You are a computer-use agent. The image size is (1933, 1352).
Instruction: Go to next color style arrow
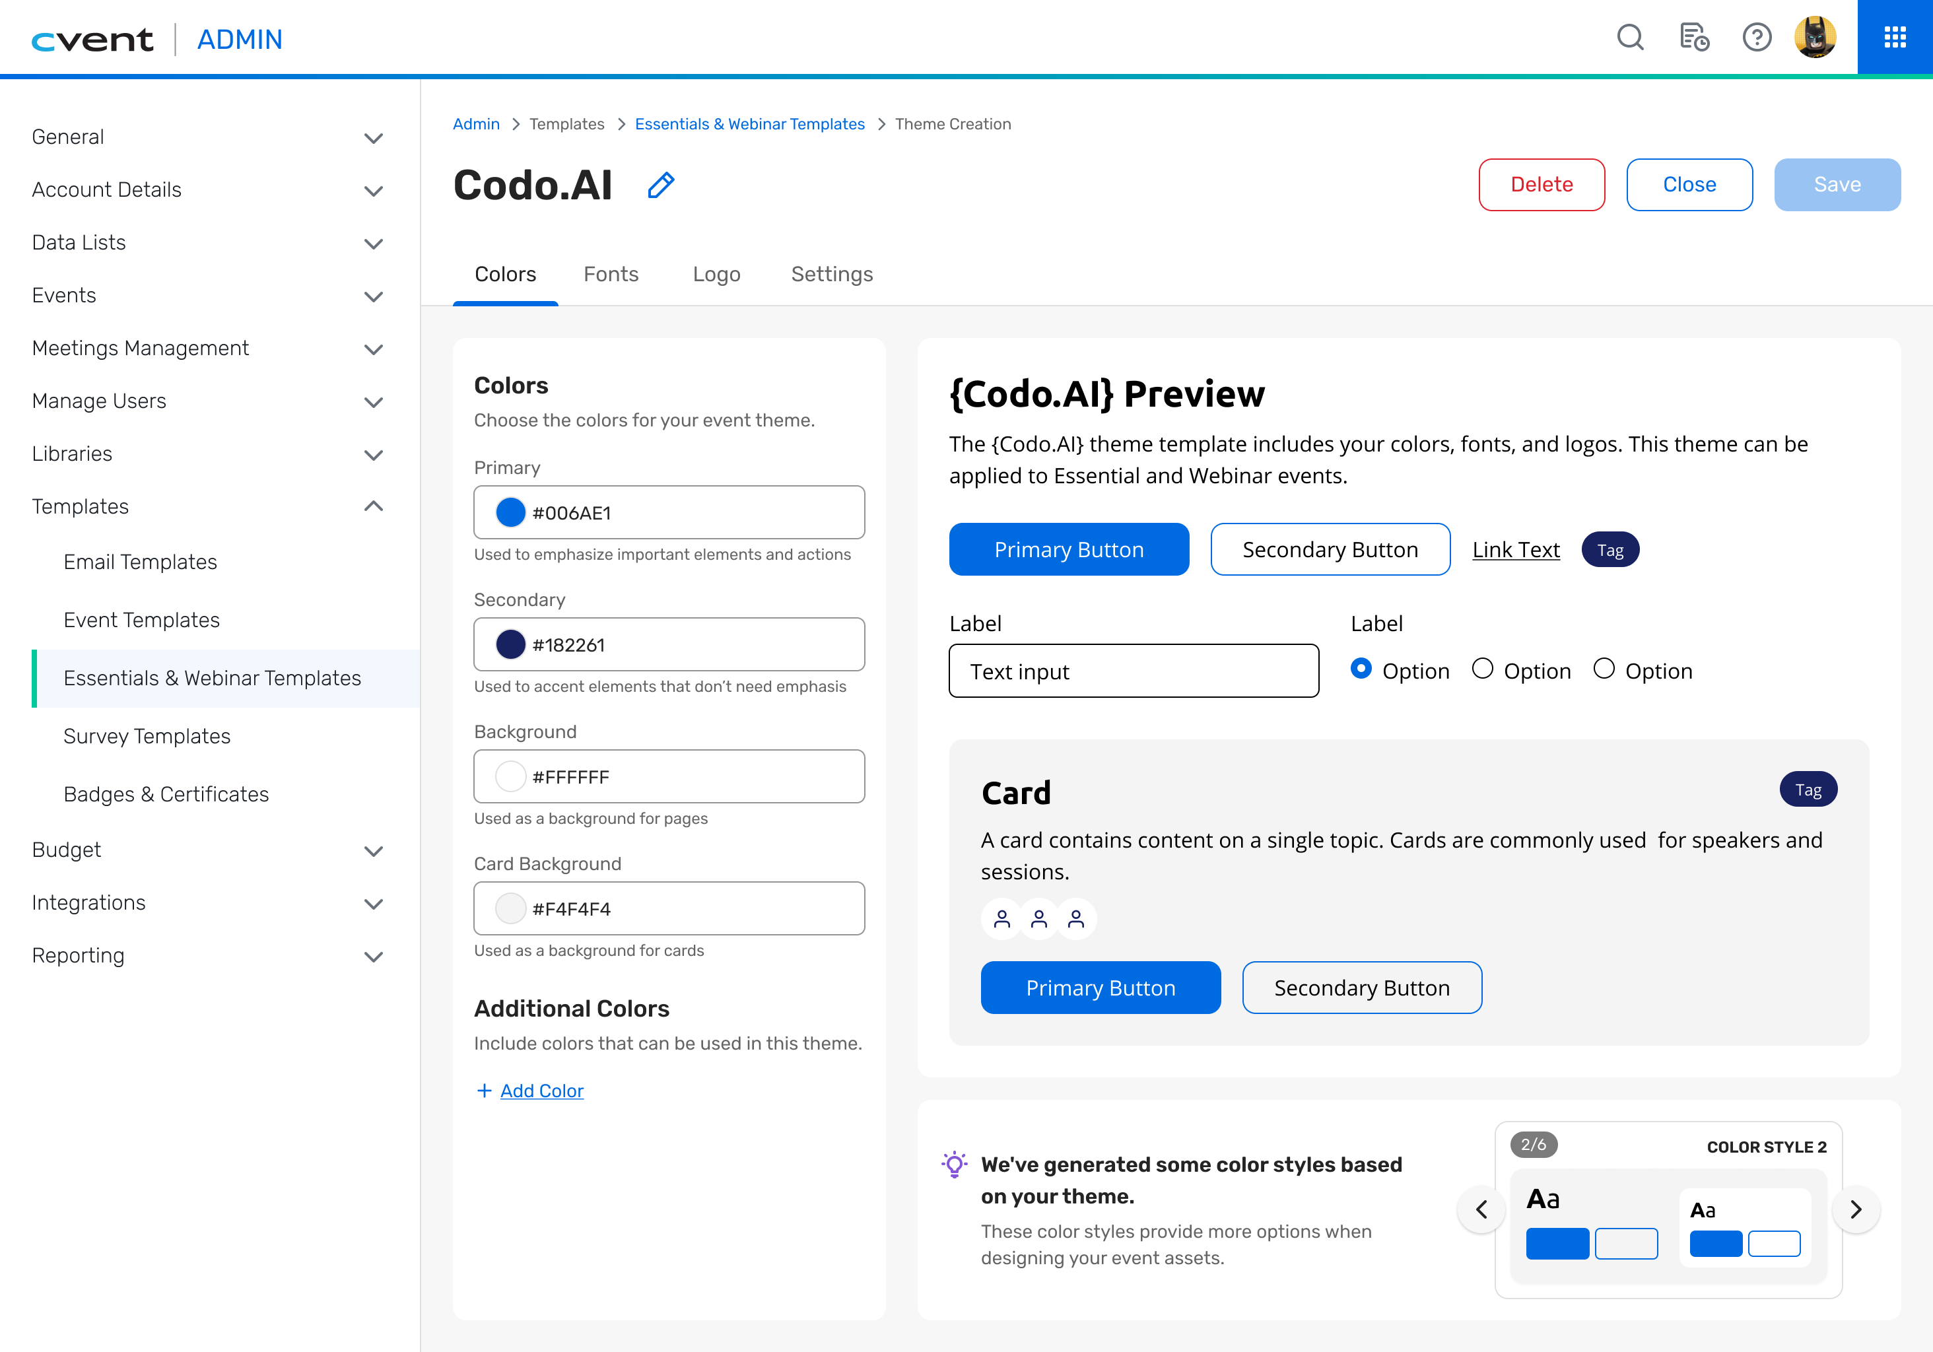coord(1856,1209)
